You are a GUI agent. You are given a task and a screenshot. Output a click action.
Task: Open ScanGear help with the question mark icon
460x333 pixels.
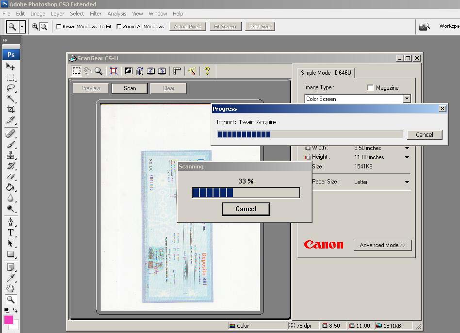coord(207,70)
